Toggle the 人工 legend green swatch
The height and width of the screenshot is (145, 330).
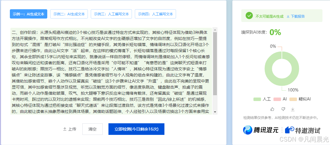tap(257, 99)
